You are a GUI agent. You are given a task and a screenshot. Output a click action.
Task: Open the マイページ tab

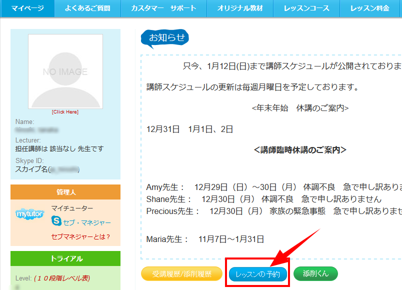27,8
